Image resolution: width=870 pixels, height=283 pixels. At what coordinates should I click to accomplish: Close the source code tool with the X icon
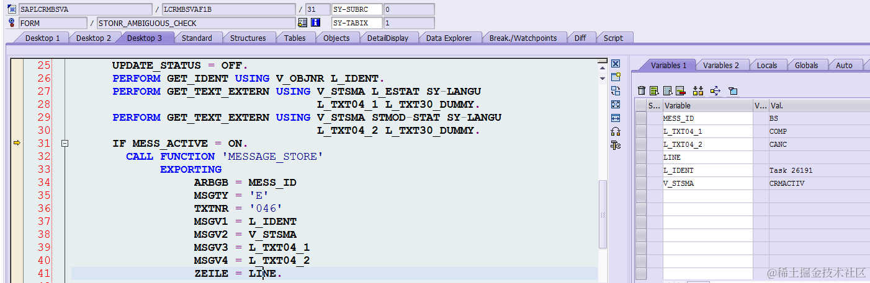(616, 64)
